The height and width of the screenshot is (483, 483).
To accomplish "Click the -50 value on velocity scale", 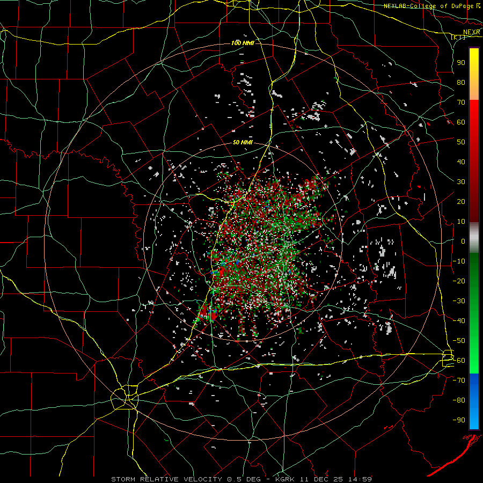I will 459,341.
